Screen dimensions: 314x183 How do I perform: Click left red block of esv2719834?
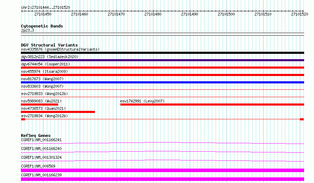pyautogui.click(x=23, y=119)
